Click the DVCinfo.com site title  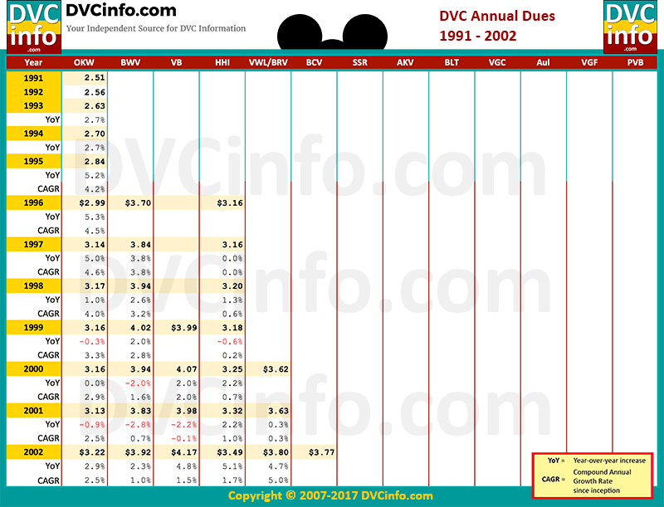pos(121,11)
